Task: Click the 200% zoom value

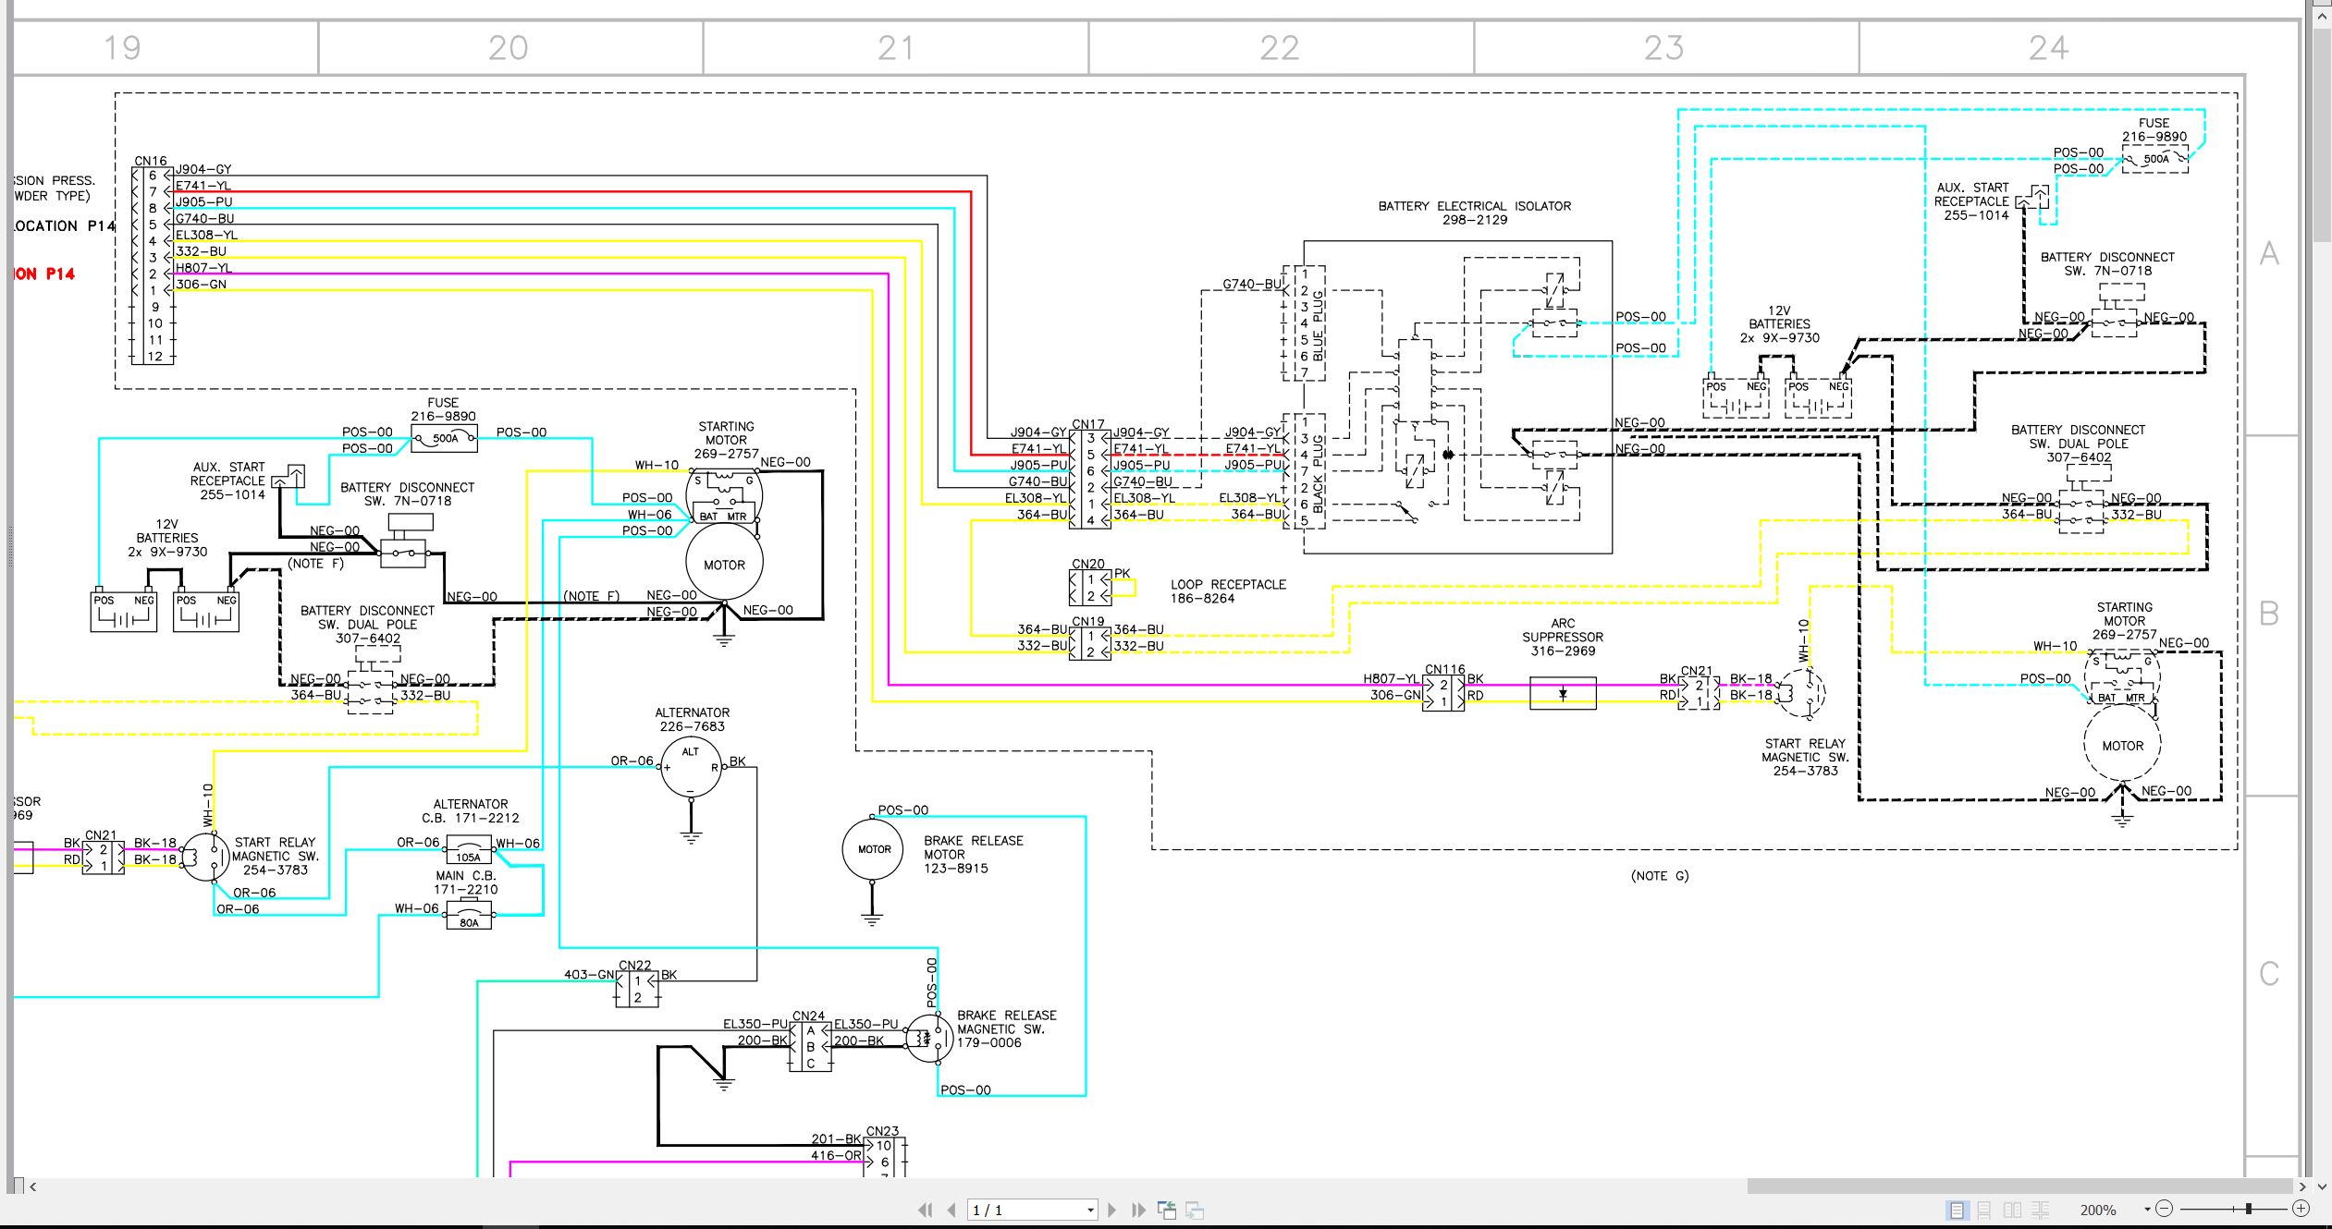Action: [x=2098, y=1211]
